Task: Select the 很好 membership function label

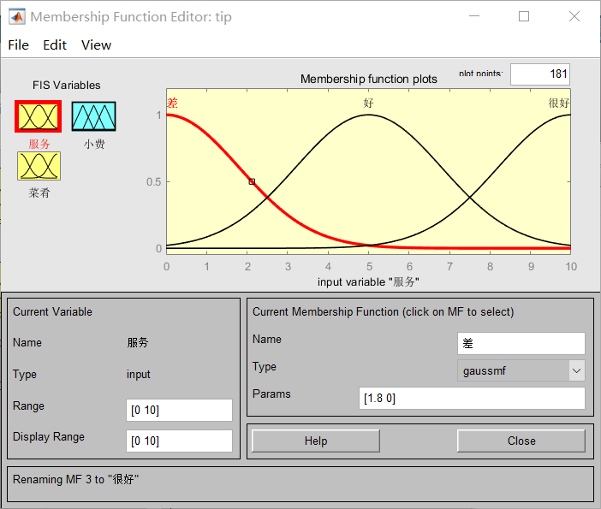Action: click(x=559, y=103)
